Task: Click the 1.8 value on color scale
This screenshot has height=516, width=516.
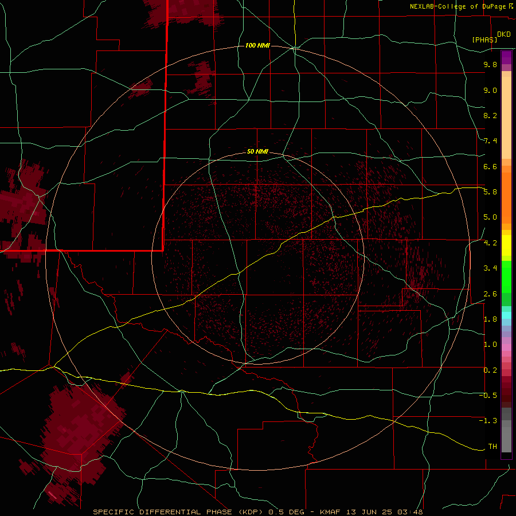Action: pos(490,319)
